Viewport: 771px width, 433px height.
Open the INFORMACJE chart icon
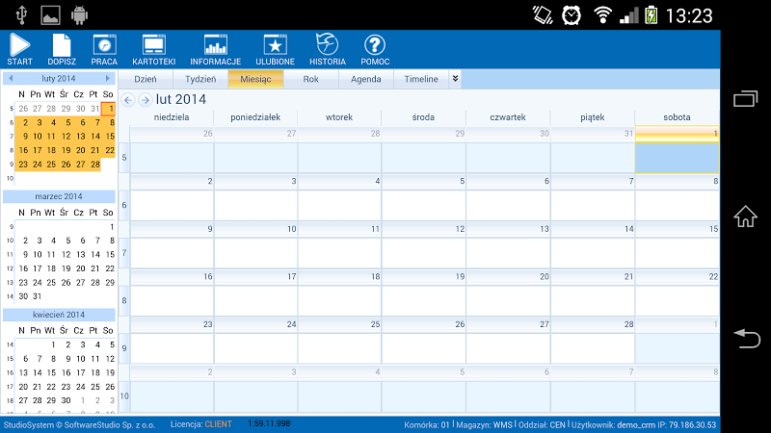pos(215,49)
